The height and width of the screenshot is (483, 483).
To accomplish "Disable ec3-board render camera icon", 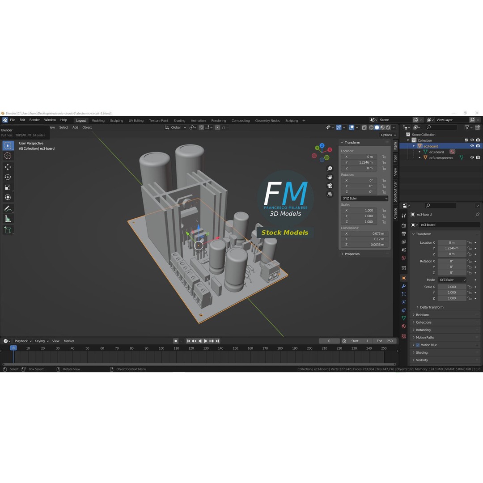I will tap(478, 146).
